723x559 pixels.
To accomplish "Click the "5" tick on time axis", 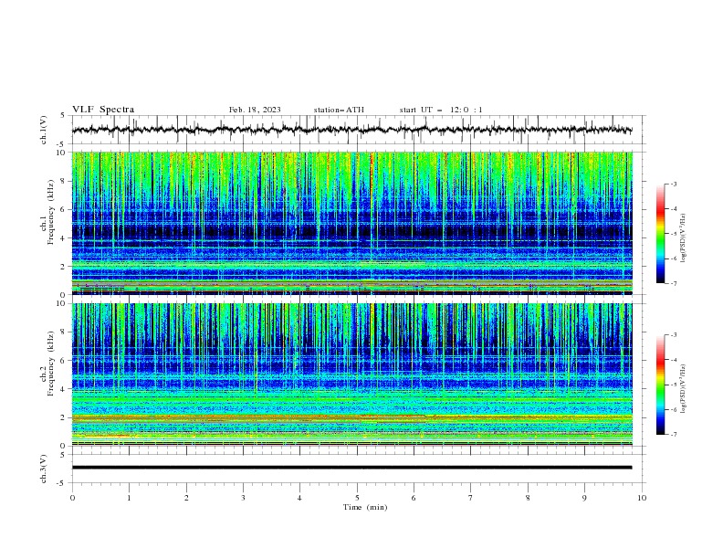I will pos(357,498).
